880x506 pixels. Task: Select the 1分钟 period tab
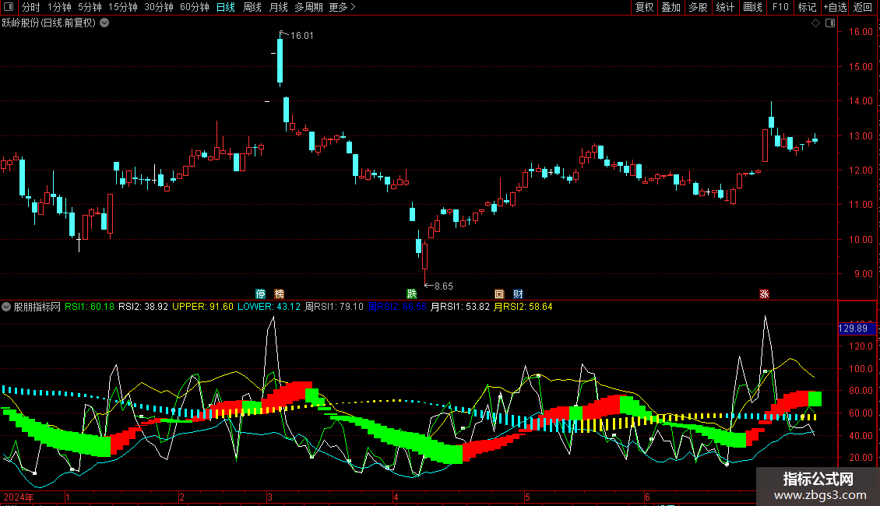[59, 7]
